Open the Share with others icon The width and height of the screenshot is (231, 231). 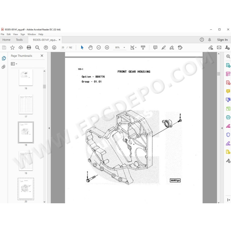pyautogui.click(x=227, y=48)
